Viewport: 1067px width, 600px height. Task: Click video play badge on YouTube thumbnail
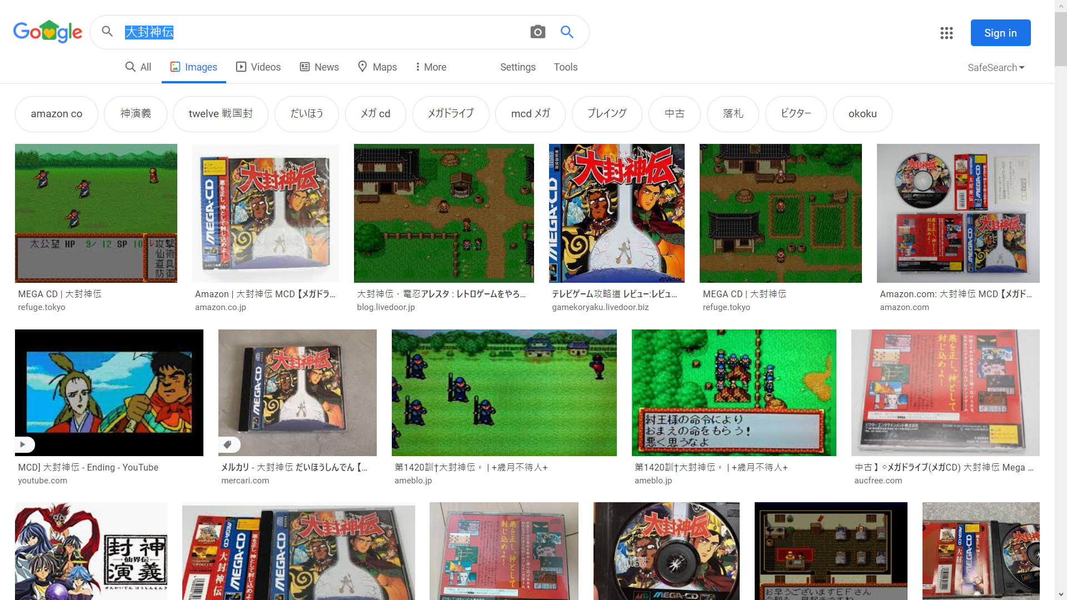[24, 444]
